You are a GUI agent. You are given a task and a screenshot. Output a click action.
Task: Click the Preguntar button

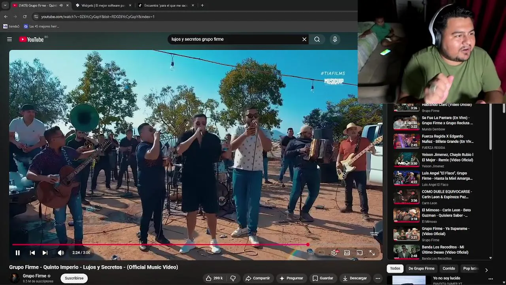291,278
